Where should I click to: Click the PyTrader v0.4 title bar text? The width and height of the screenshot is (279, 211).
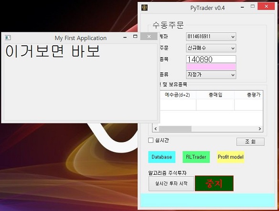207,8
